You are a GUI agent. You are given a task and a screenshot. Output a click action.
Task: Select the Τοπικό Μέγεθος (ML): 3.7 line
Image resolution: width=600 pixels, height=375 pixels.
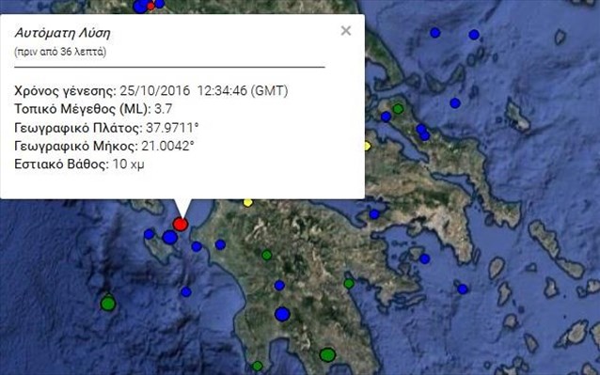(x=93, y=109)
